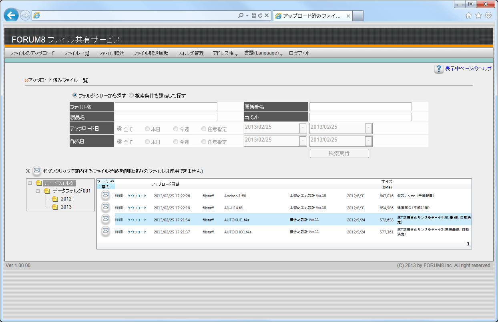Click file name AIJ-H14.f8L
The image size is (498, 322).
(234, 208)
